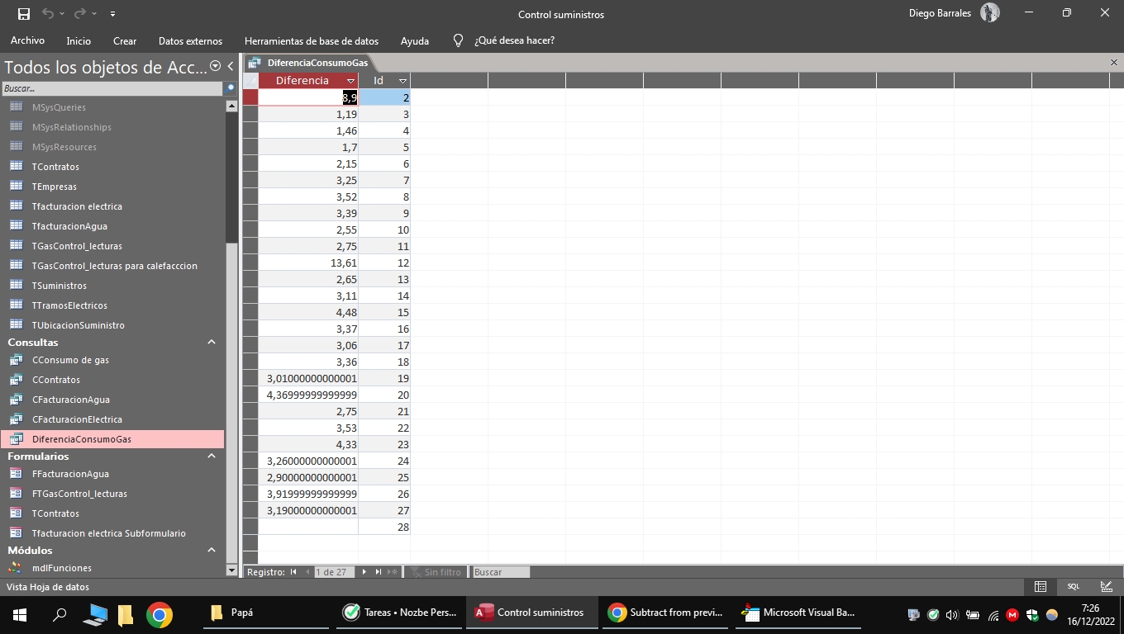
Task: Open Chrome from the taskbar
Action: point(160,613)
